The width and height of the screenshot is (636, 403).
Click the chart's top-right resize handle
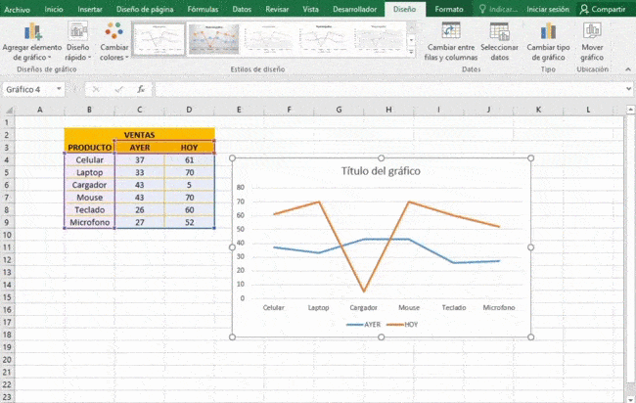[530, 158]
